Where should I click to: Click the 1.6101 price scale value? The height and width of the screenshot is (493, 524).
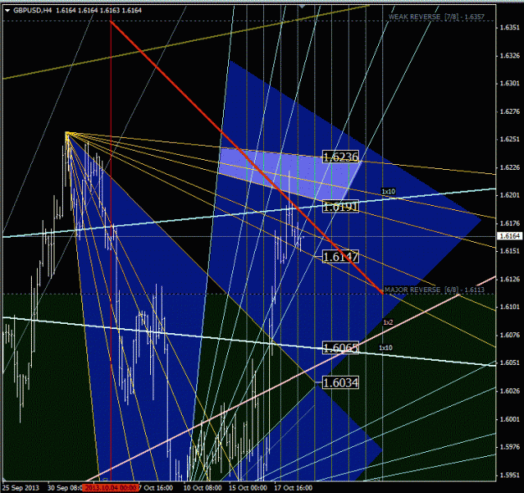510,306
